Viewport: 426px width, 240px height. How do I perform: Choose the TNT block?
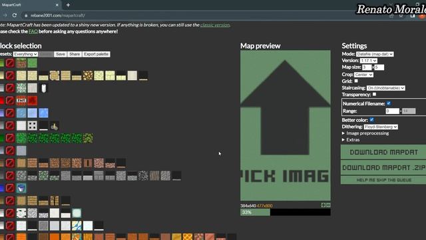point(21,101)
